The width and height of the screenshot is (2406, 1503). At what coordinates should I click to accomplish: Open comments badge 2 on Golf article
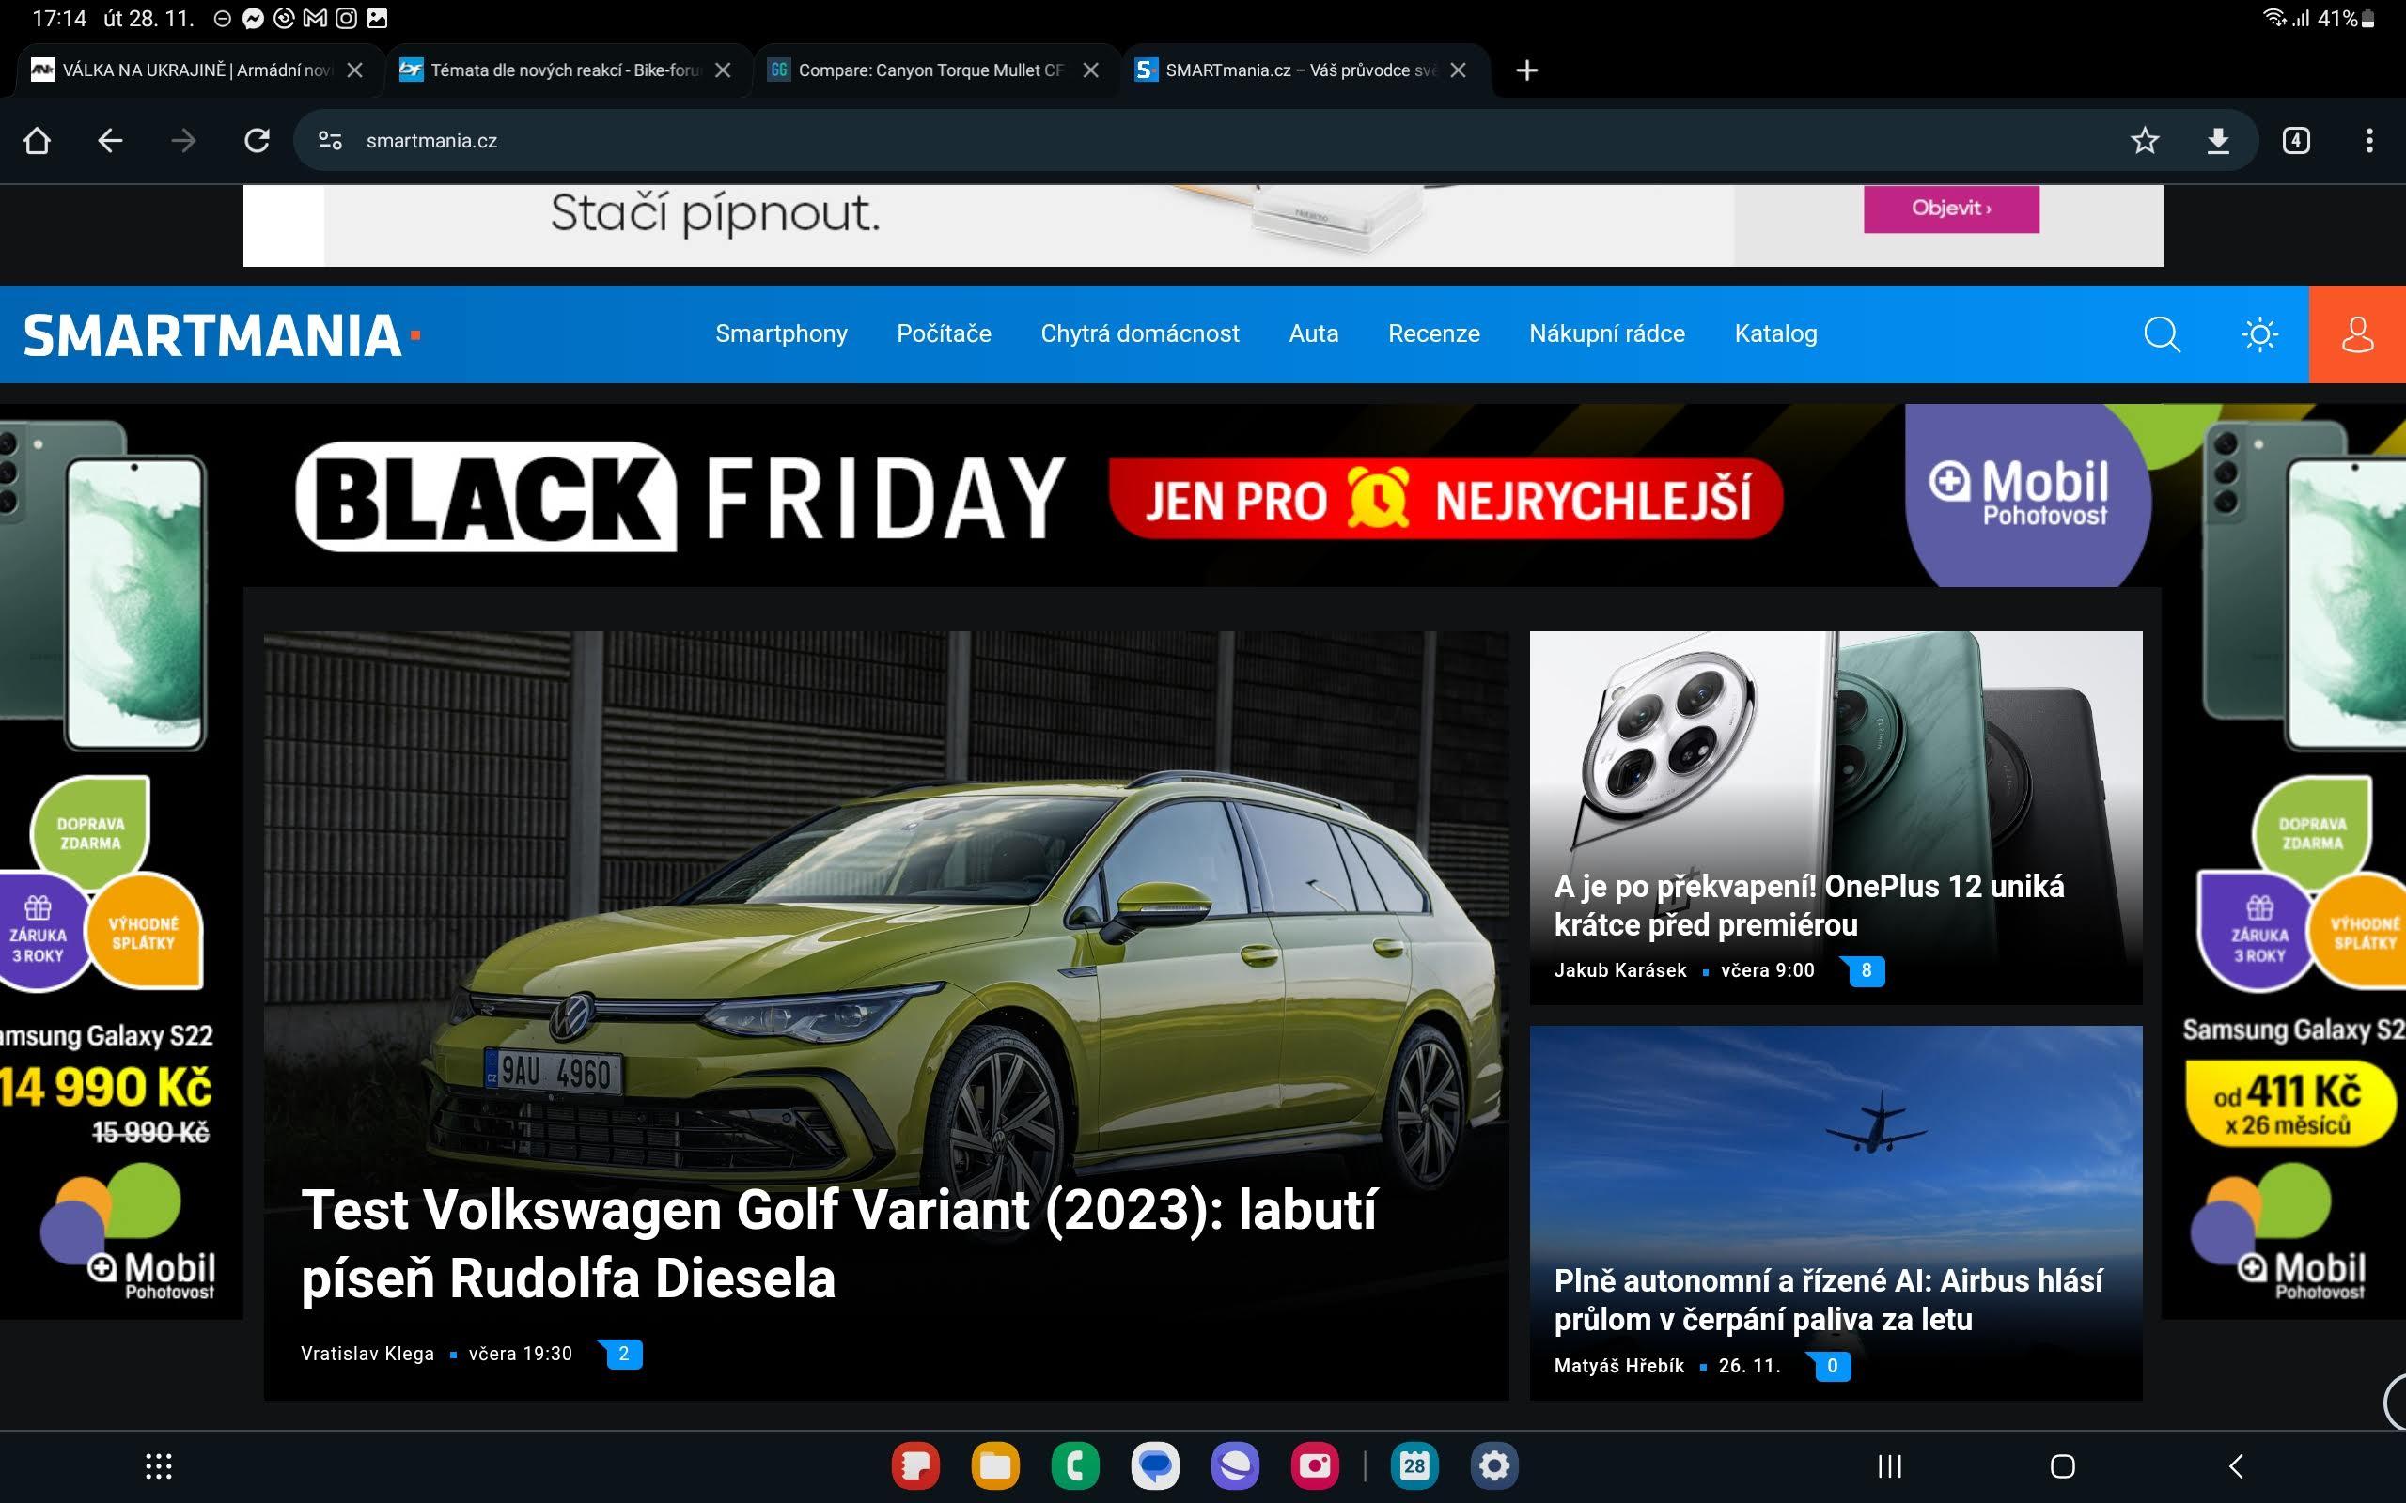point(622,1353)
